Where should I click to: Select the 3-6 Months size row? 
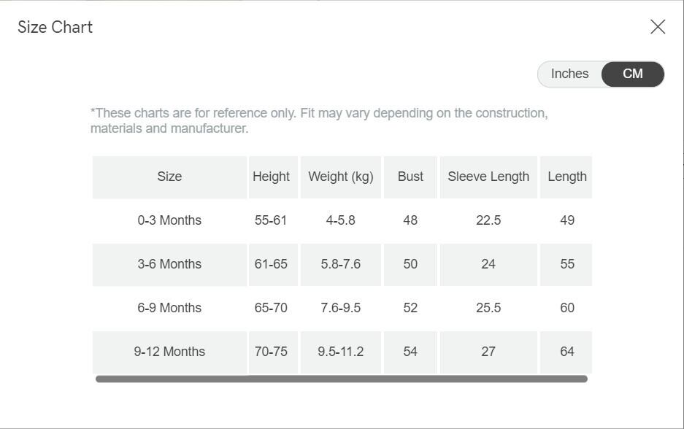click(169, 264)
